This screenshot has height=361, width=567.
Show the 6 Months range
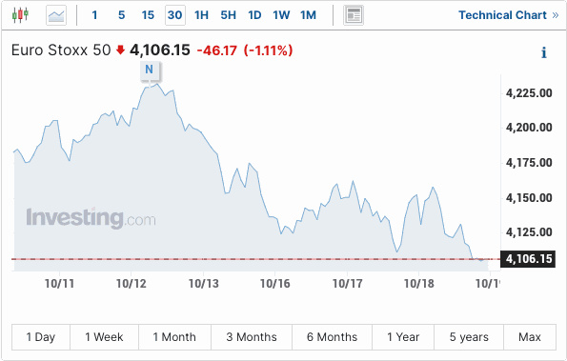click(332, 337)
